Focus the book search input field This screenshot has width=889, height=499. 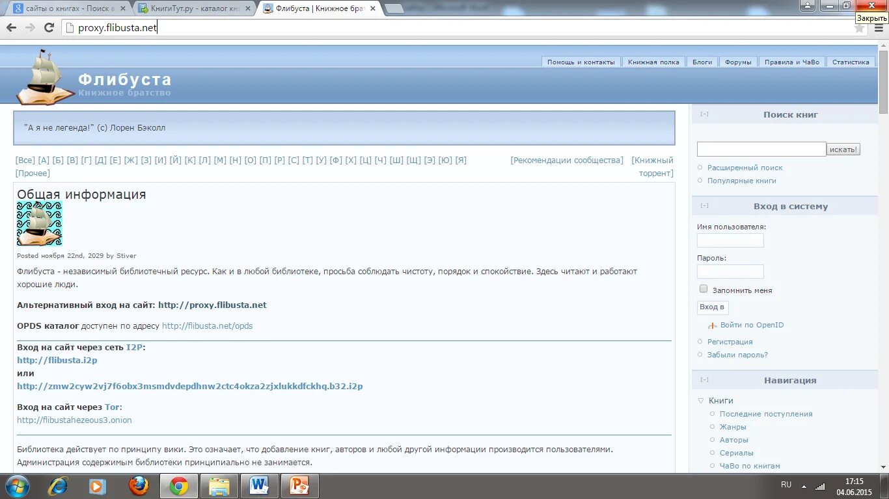point(761,149)
